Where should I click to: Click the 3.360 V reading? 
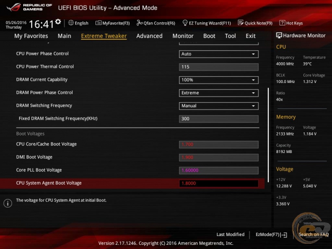[x=283, y=204]
